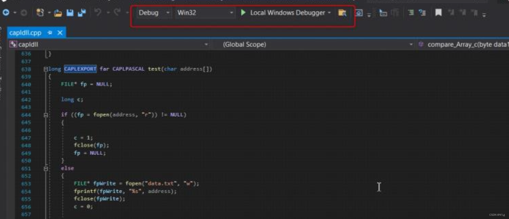The height and width of the screenshot is (219, 509).
Task: Click the 'c = 1;' statement
Action: 83,138
